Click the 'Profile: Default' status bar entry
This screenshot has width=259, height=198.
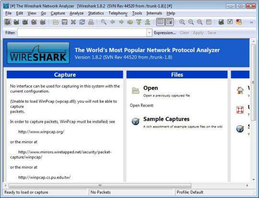[x=190, y=192]
